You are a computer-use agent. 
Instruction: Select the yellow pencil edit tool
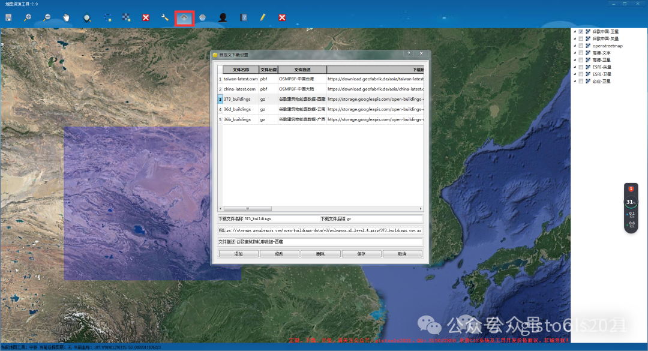click(x=263, y=17)
